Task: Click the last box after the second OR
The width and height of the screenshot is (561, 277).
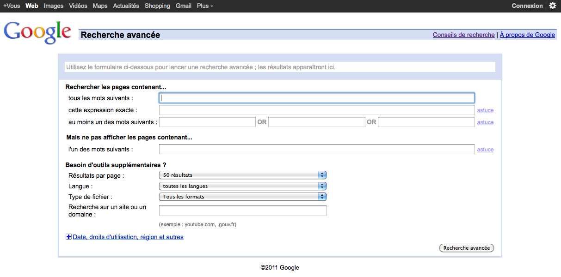Action: click(x=426, y=122)
